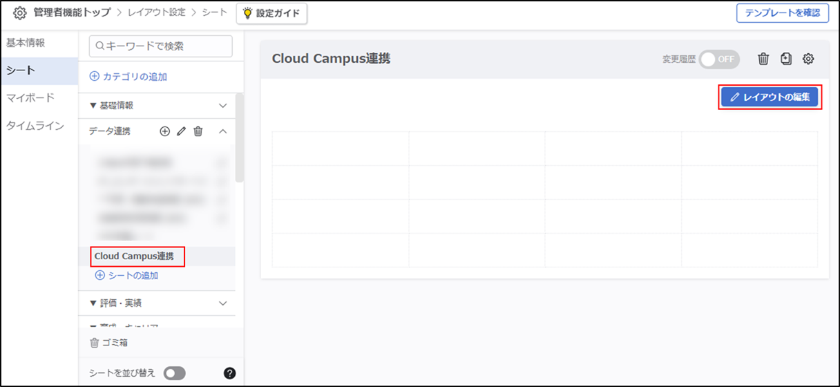Edit the データ連携 category with pencil icon

pos(182,131)
